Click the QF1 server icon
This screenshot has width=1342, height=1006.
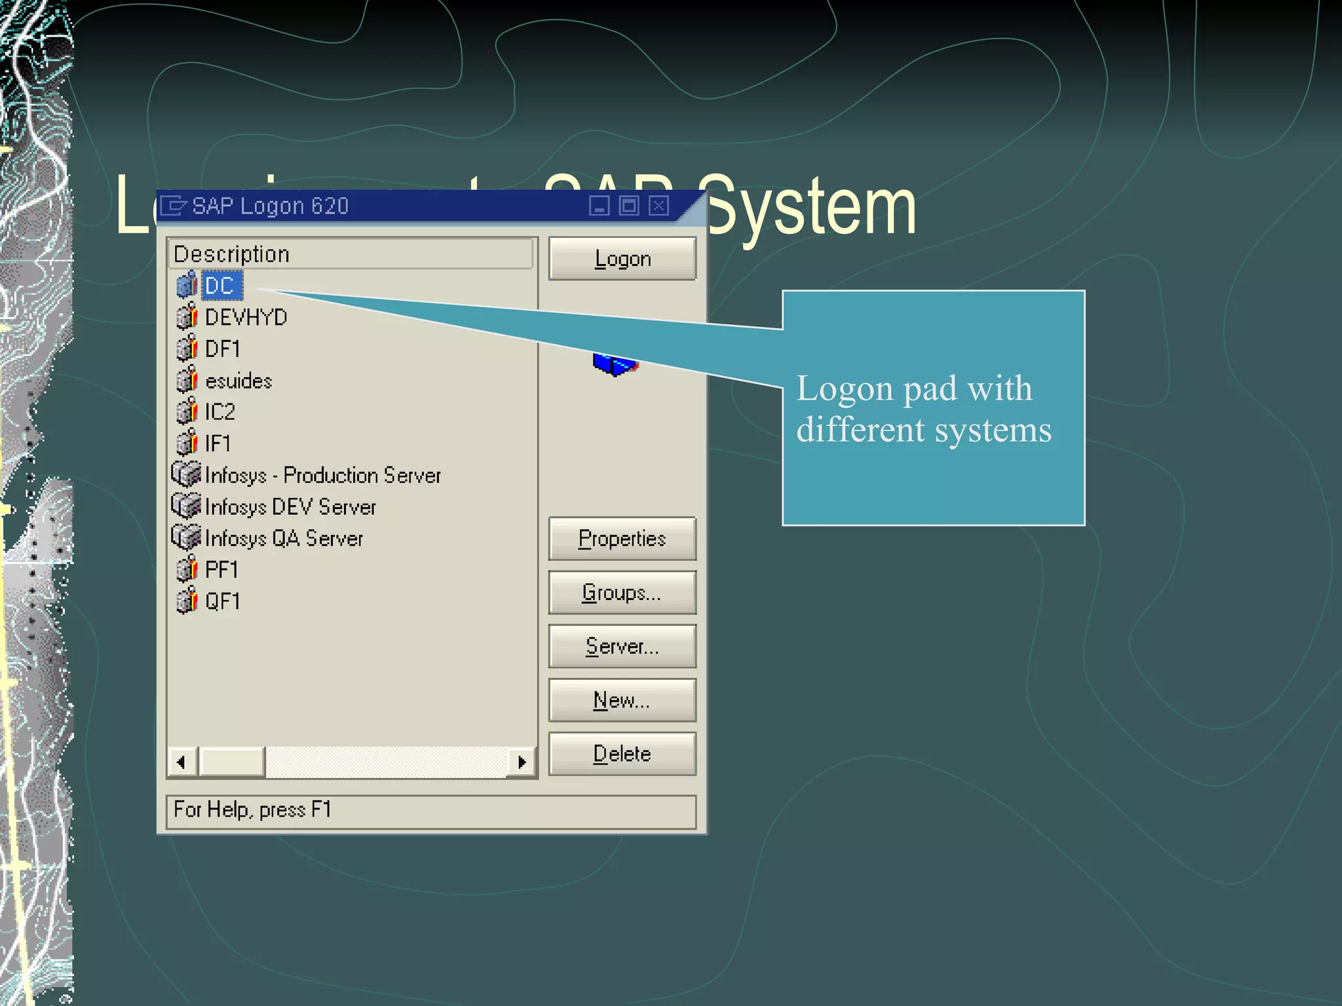coord(187,601)
